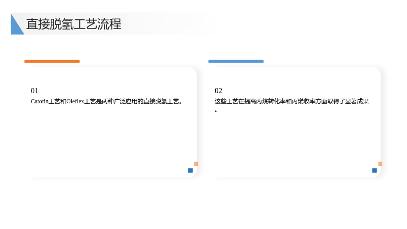Click the blue triangle beside the slide title
The height and width of the screenshot is (229, 407).
click(16, 26)
